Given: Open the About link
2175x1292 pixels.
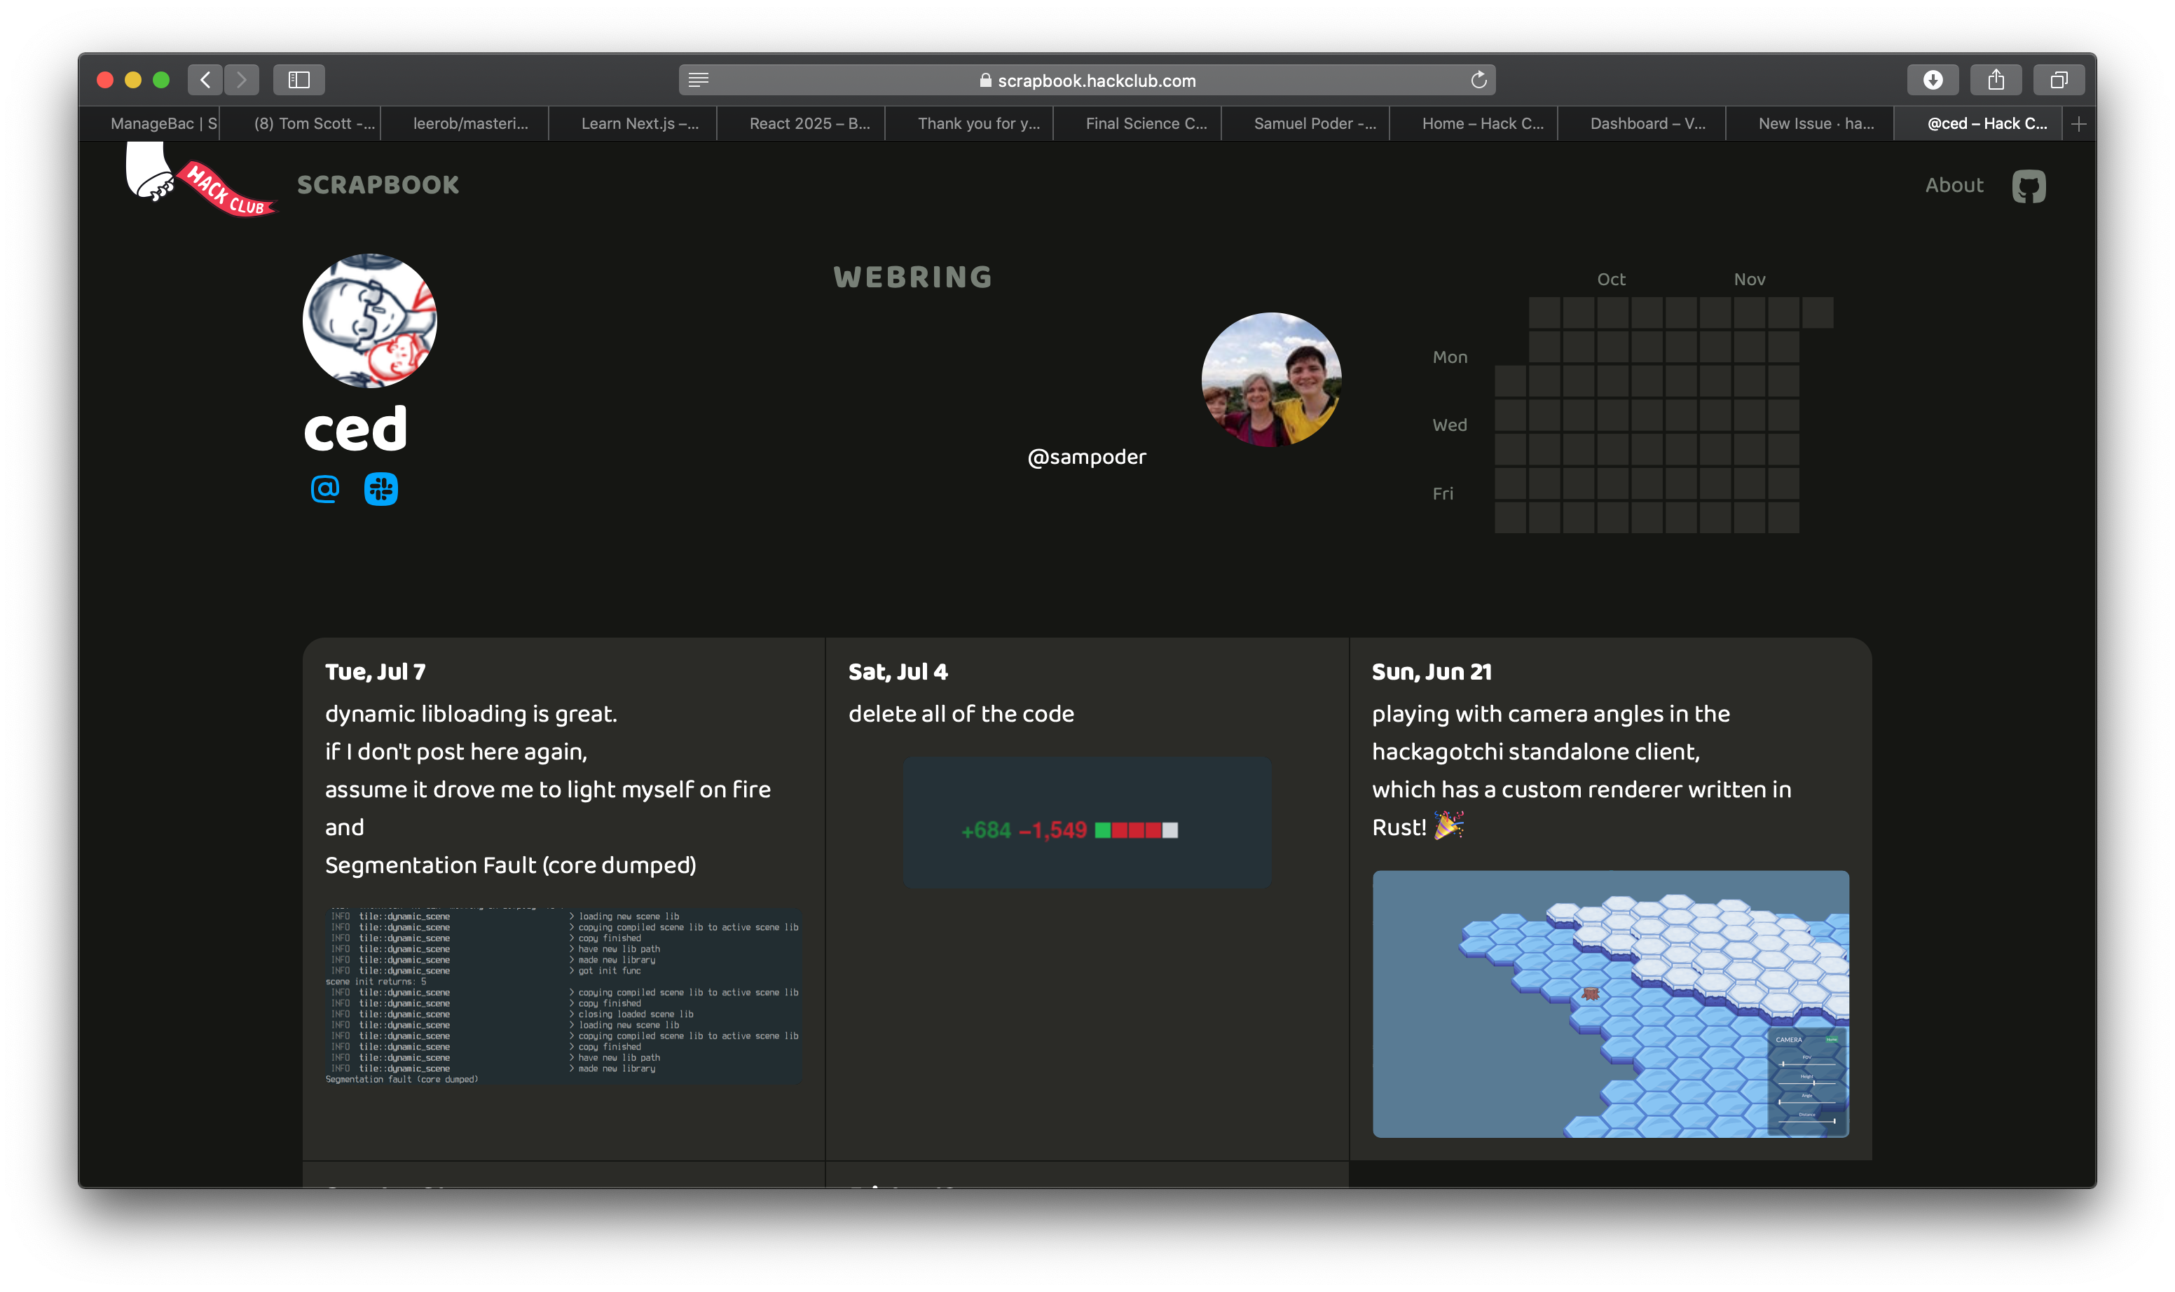Looking at the screenshot, I should [x=1953, y=186].
